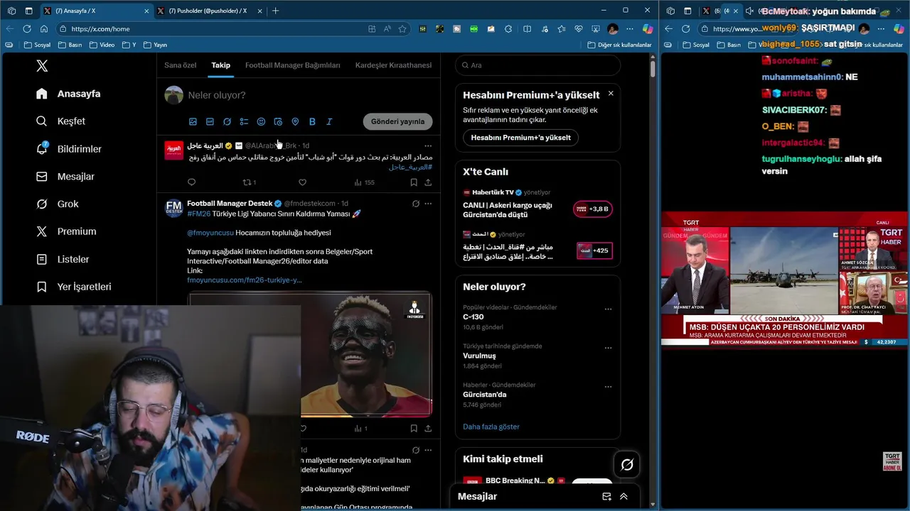The image size is (910, 511).
Task: Click Grok explain icon on Football Manager Destek post
Action: (x=416, y=204)
